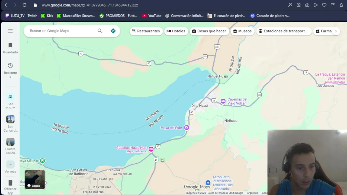Select the Hoteles category chip

[x=176, y=31]
